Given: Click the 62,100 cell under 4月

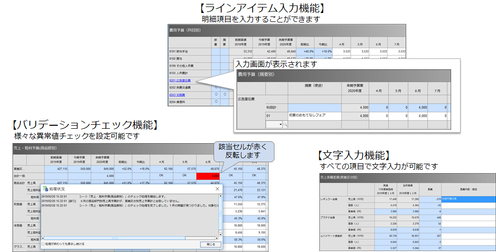Looking at the screenshot, I should [x=161, y=169].
